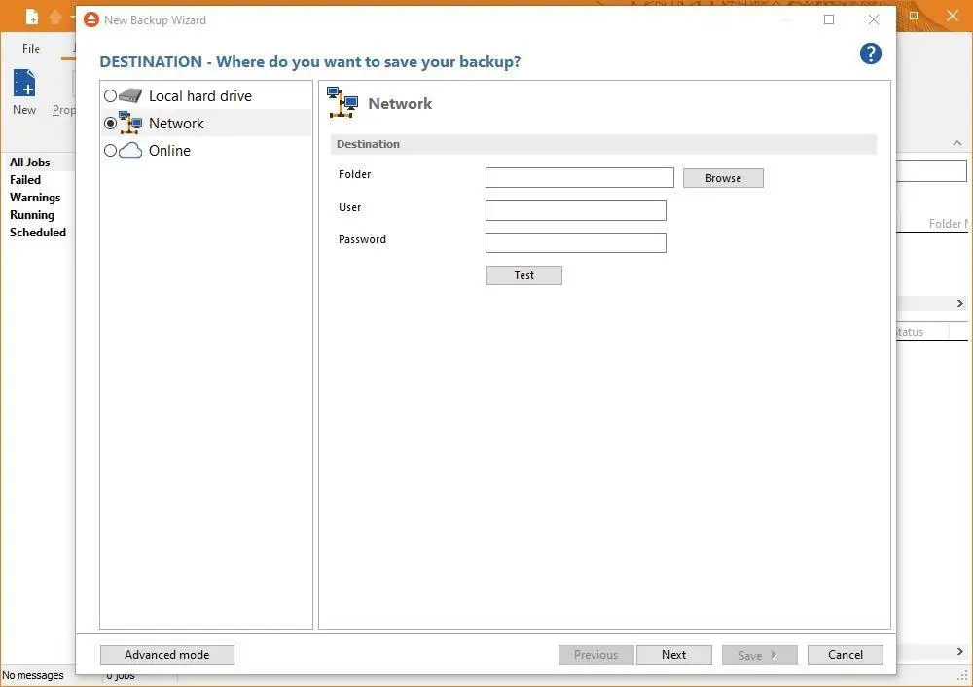The width and height of the screenshot is (973, 687).
Task: Click the orange wizard icon in title bar
Action: (x=91, y=19)
